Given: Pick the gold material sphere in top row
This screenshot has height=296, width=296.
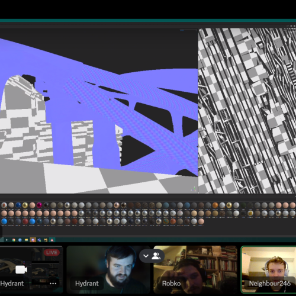Looking at the screenshot, I should click(x=25, y=205).
